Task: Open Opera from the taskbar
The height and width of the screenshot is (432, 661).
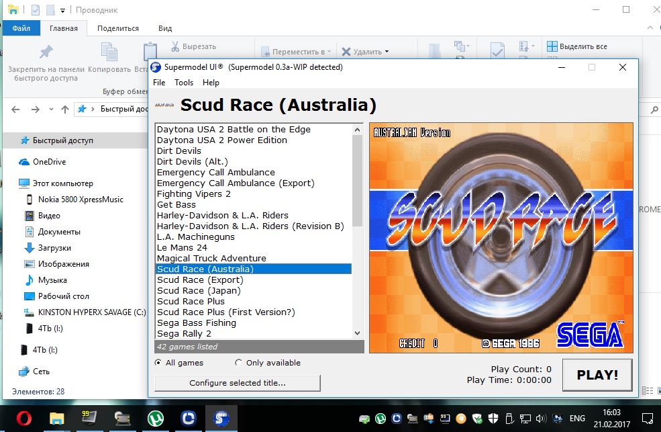Action: click(23, 419)
